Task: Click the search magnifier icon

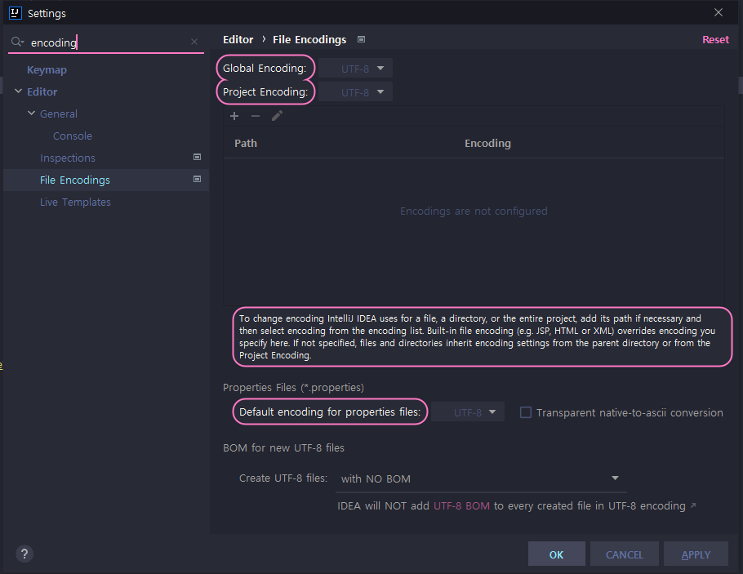Action: (x=17, y=42)
